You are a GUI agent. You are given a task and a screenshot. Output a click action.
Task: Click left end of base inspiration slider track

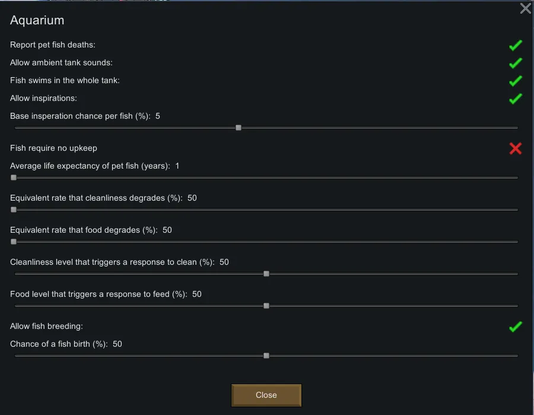tap(16, 128)
